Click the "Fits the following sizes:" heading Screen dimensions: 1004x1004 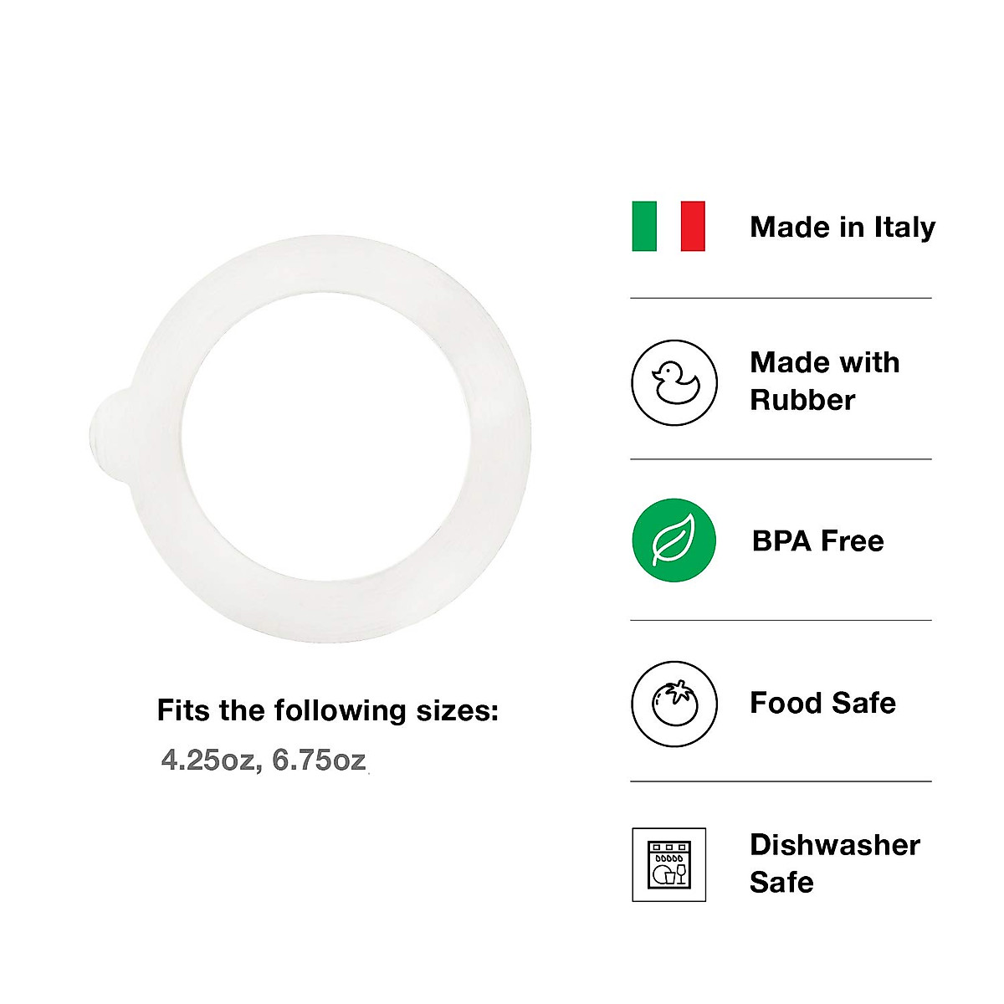click(327, 711)
